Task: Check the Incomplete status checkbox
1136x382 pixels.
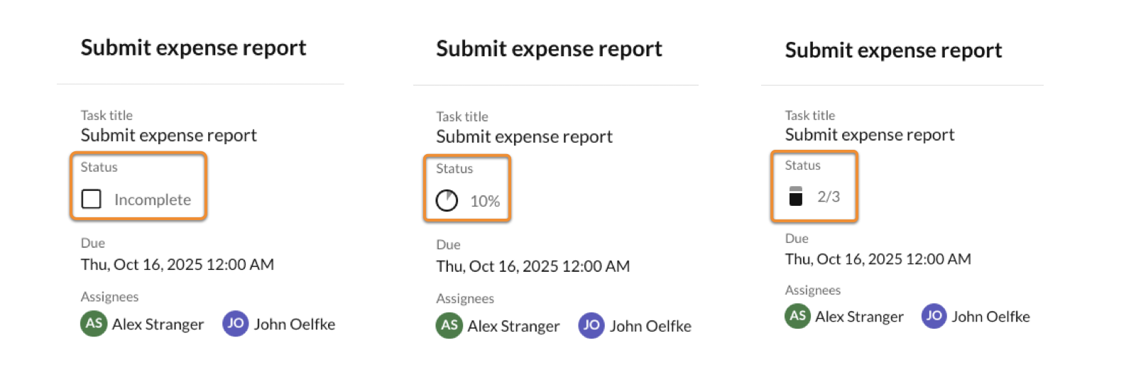Action: pos(92,199)
